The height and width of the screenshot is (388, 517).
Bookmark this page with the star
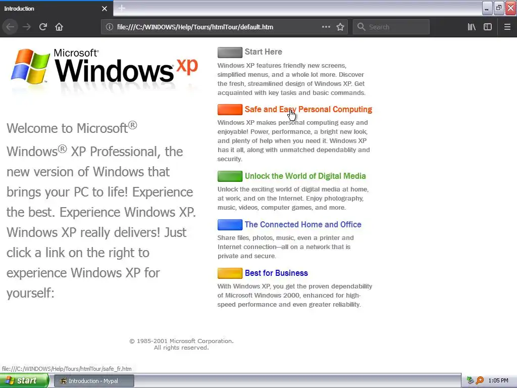pos(340,27)
